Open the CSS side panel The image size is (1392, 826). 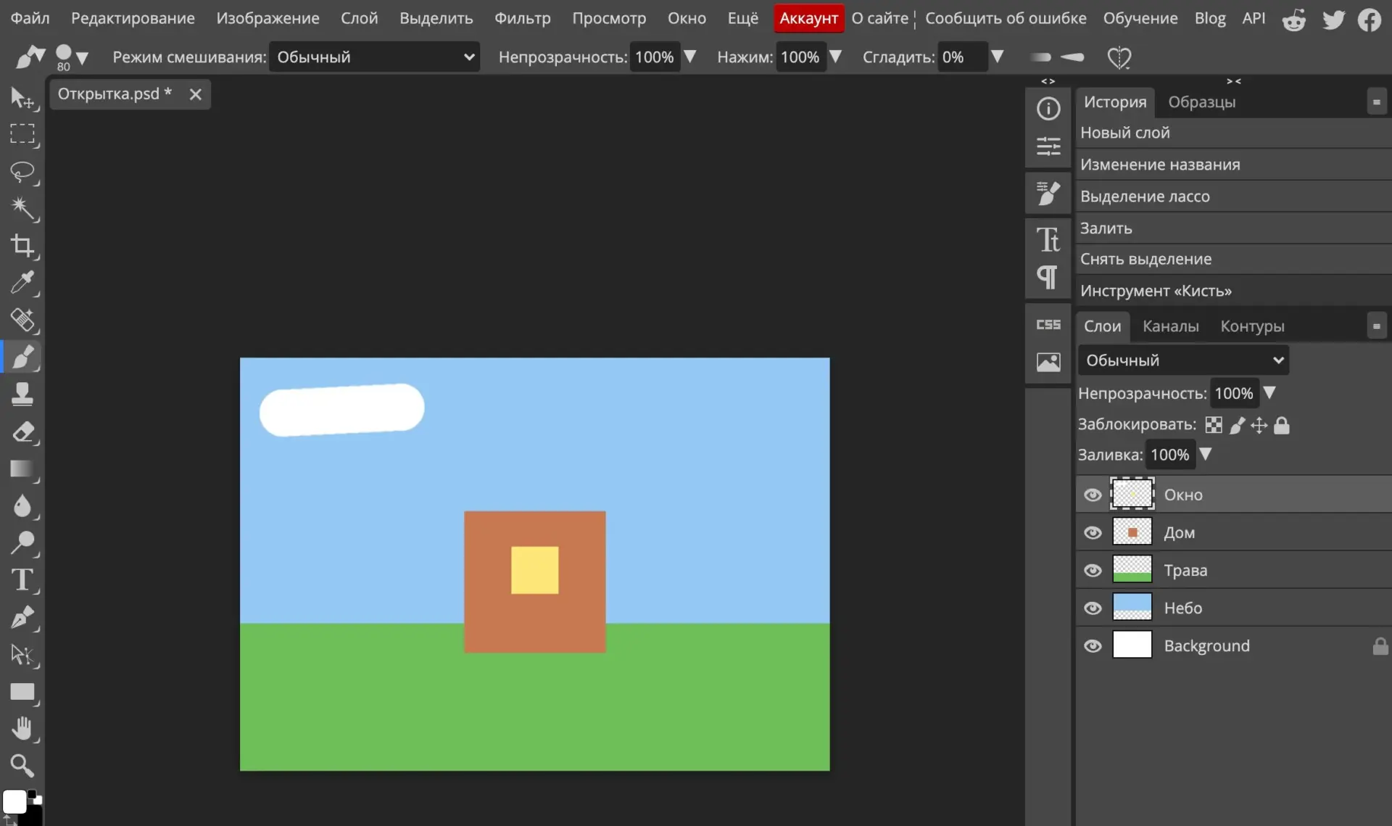(x=1048, y=325)
